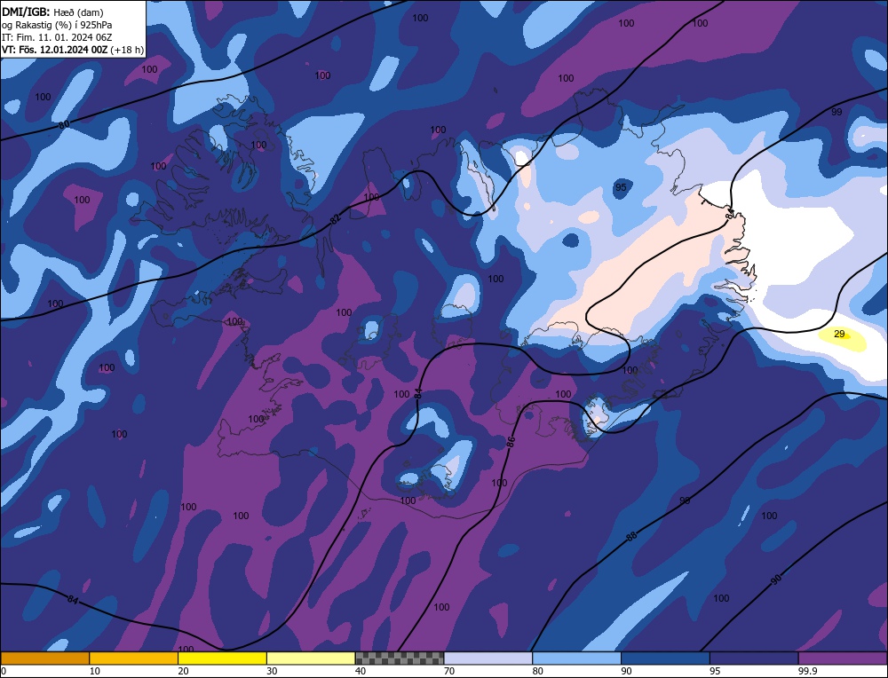Select the 'IT: Fim. 11. 01. 2024 06Z' line
Viewport: 888px width, 678px height.
[57, 37]
